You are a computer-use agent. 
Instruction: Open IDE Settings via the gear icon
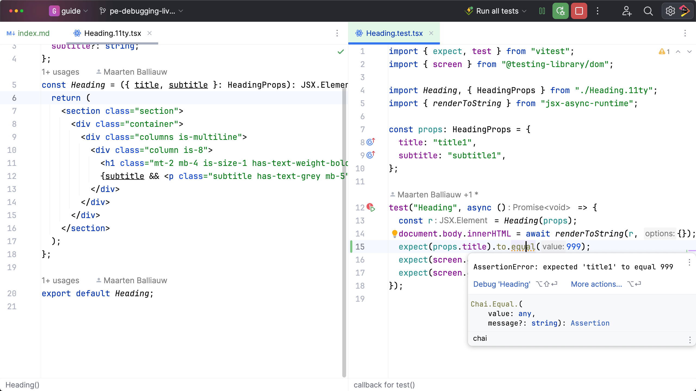coord(670,11)
